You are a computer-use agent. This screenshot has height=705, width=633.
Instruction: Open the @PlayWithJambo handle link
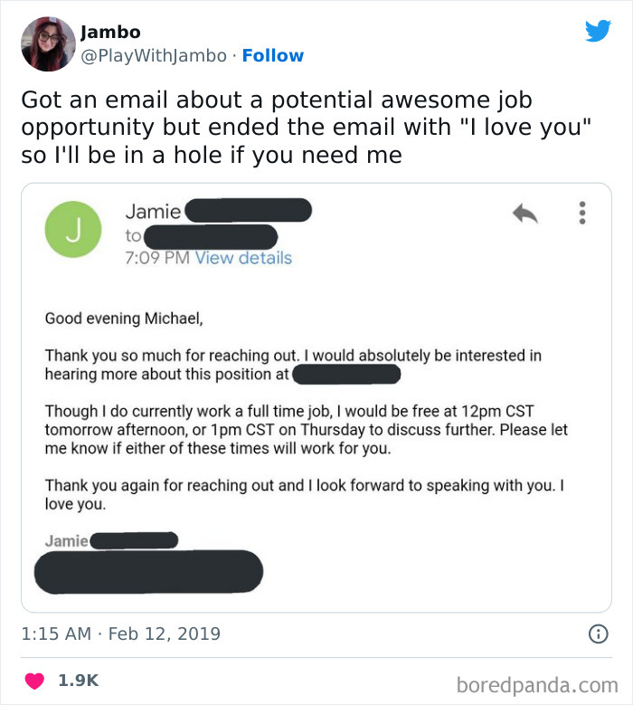[x=154, y=56]
